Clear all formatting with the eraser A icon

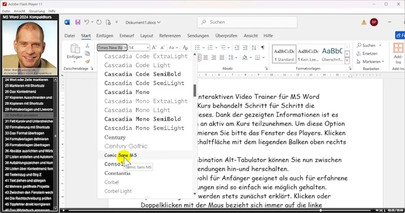coord(185,47)
